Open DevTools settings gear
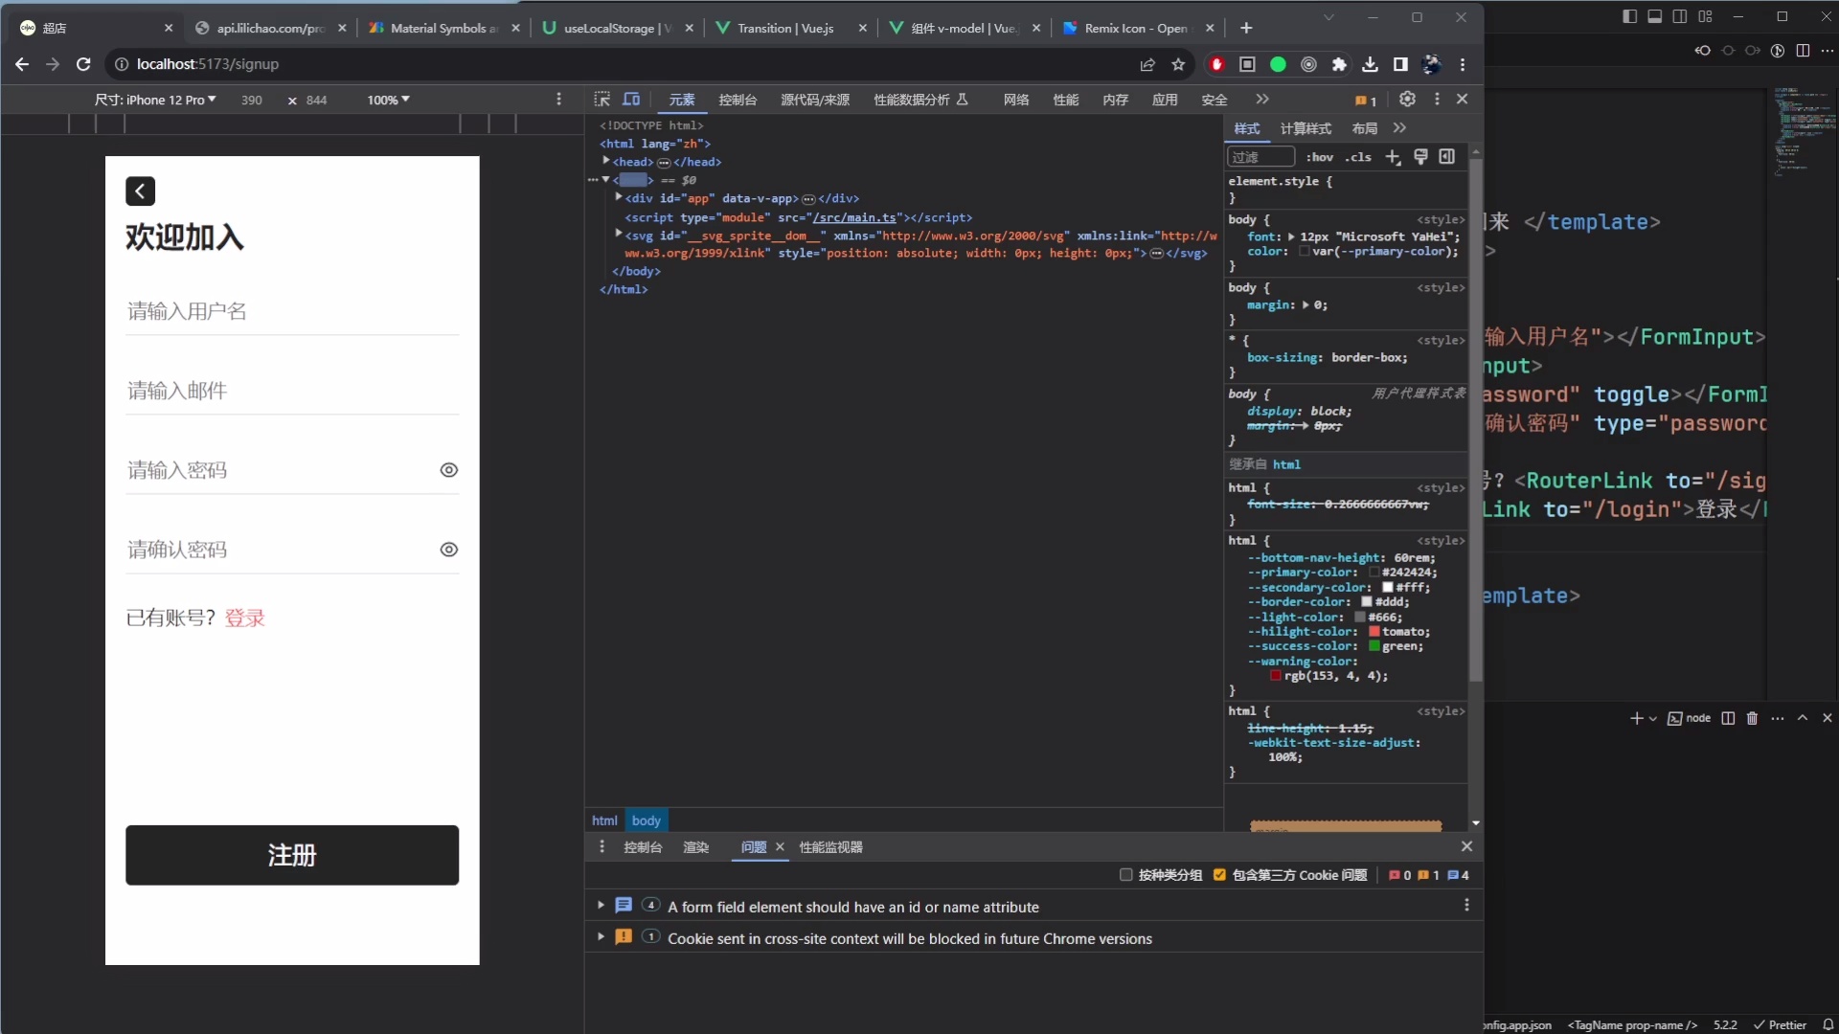 [1407, 100]
